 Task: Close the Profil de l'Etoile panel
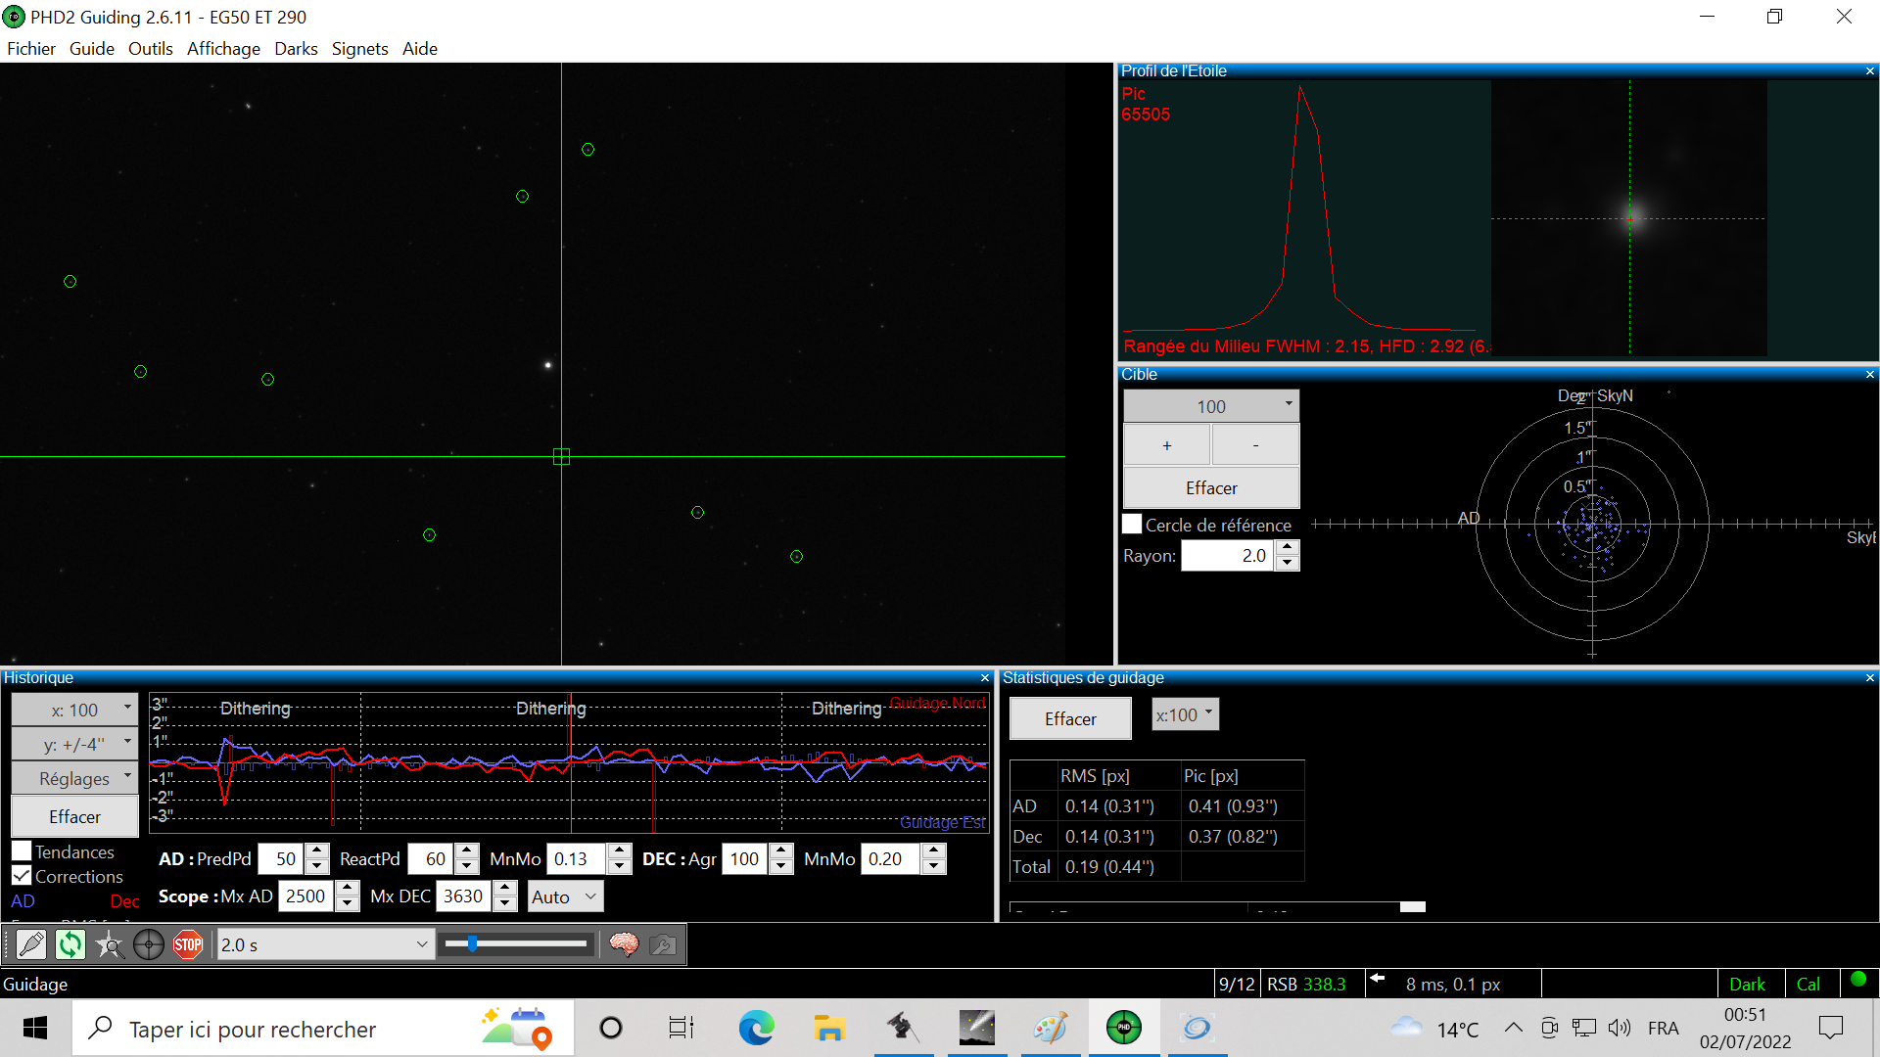pyautogui.click(x=1869, y=71)
